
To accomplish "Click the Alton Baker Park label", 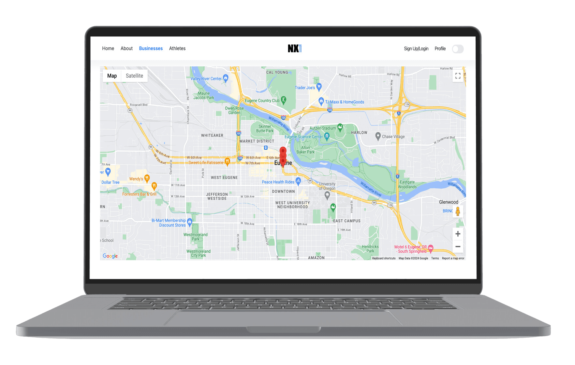I will pyautogui.click(x=305, y=150).
